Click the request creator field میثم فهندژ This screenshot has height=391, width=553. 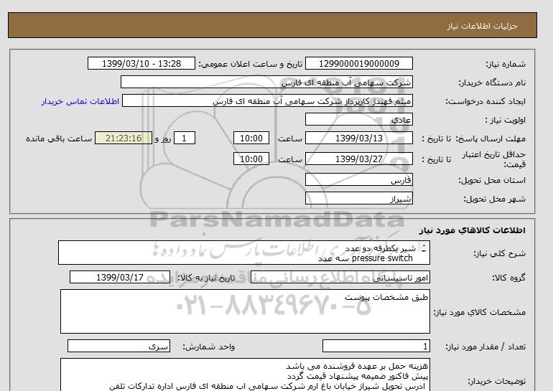coord(267,100)
